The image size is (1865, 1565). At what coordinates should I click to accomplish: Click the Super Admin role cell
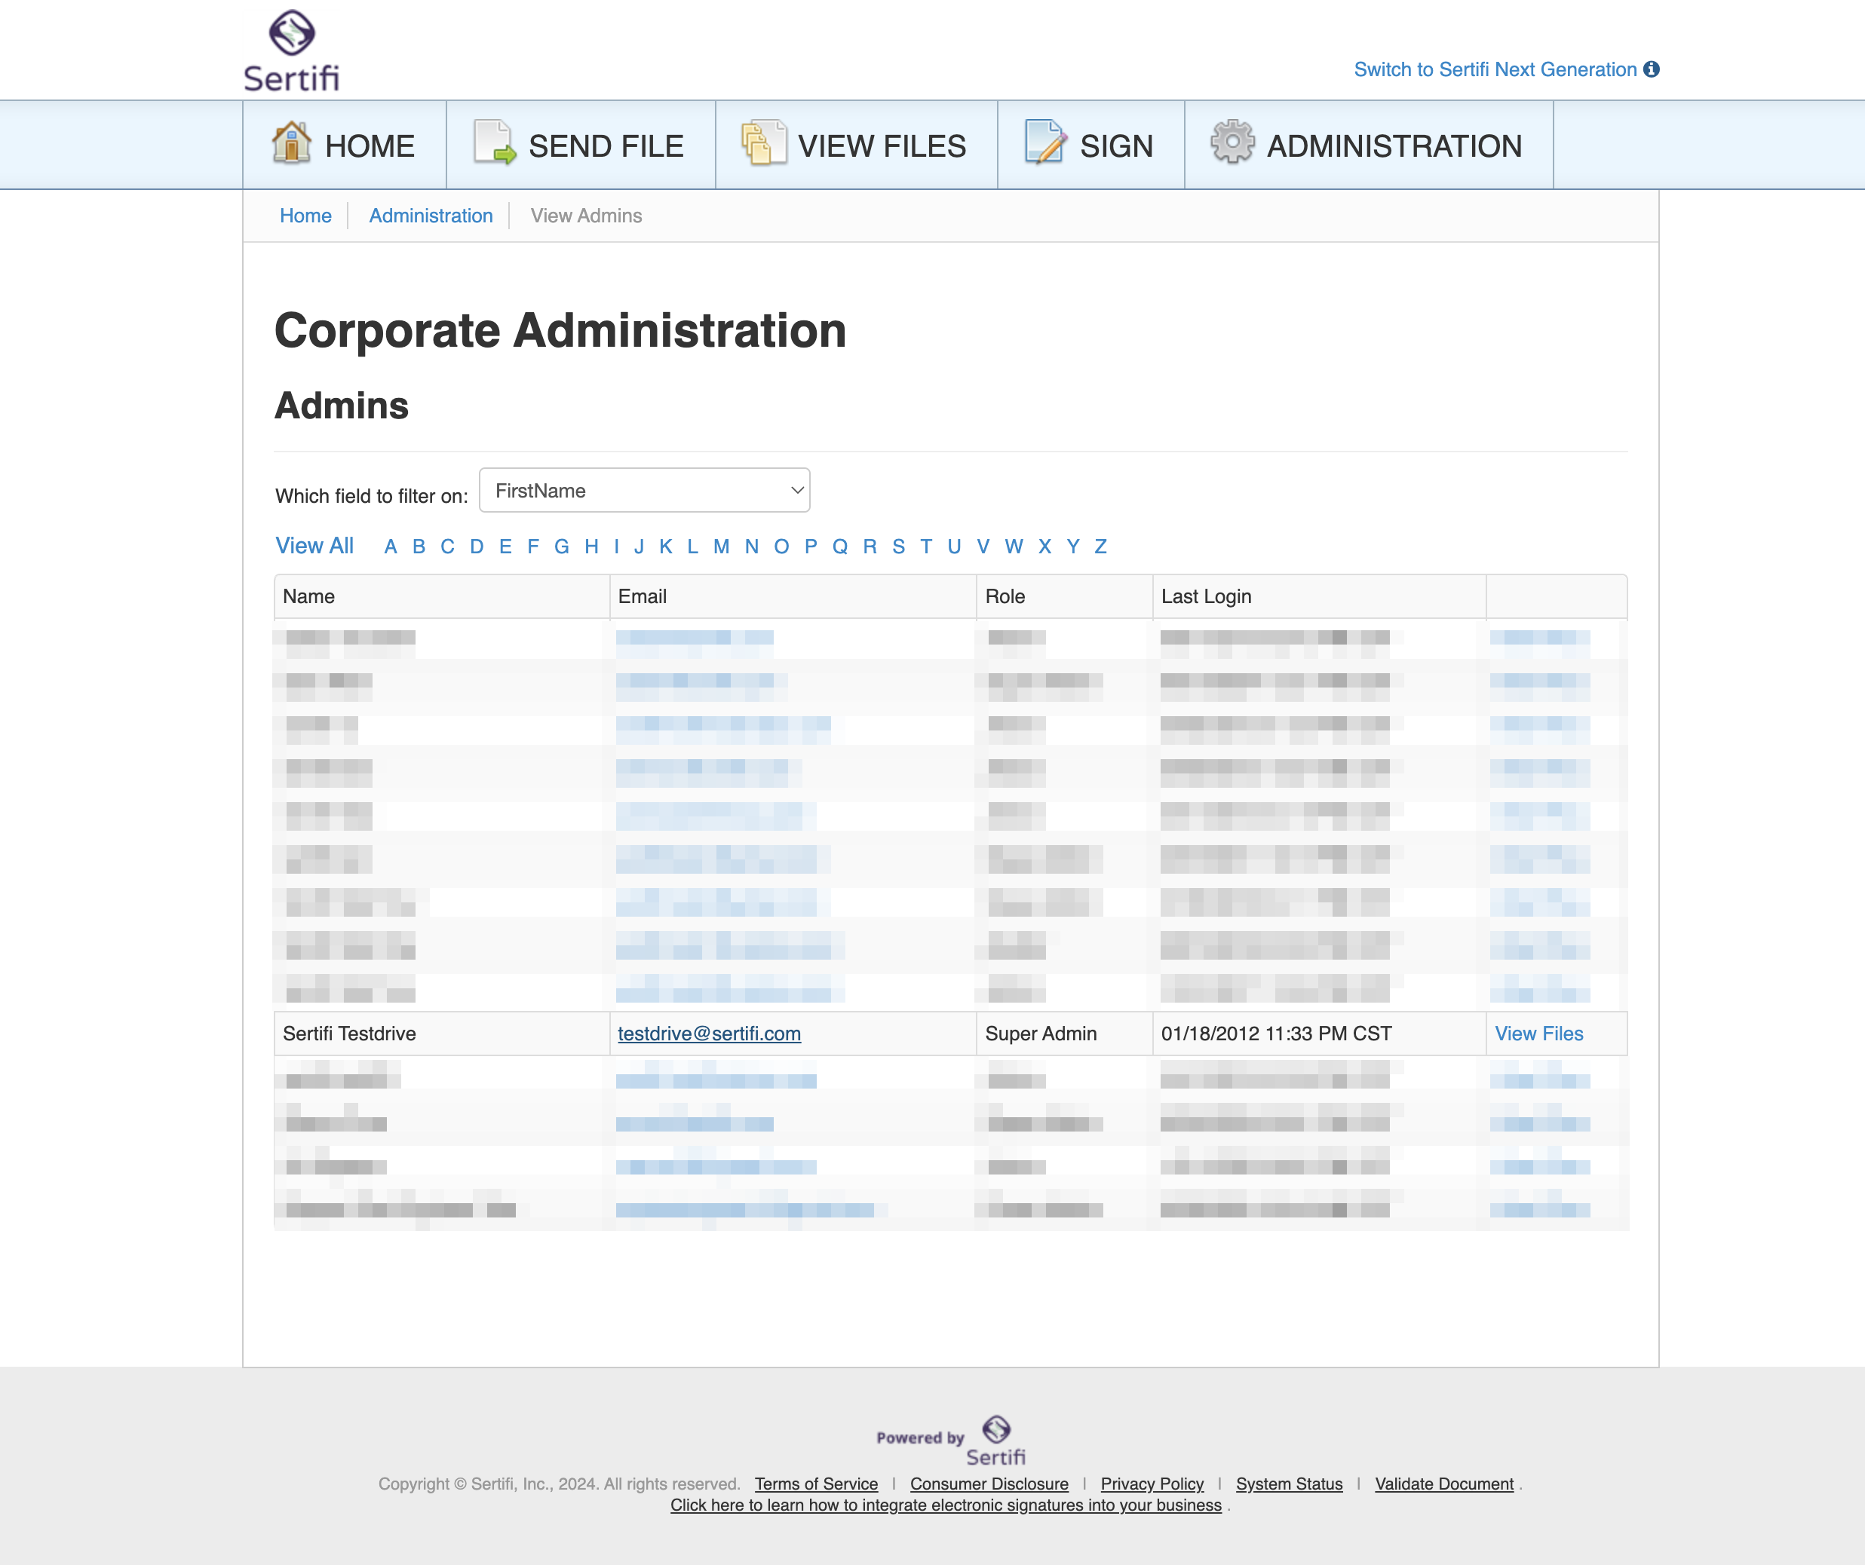(x=1065, y=1034)
